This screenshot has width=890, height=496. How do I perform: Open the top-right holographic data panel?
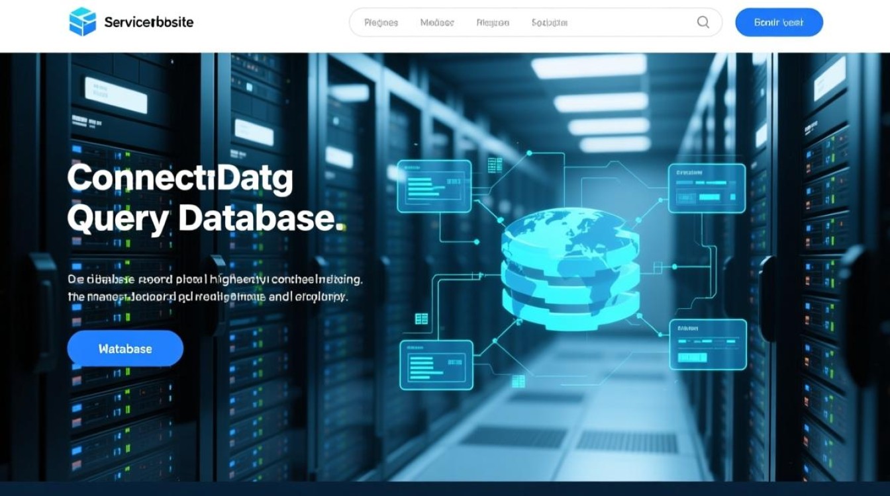pos(707,188)
